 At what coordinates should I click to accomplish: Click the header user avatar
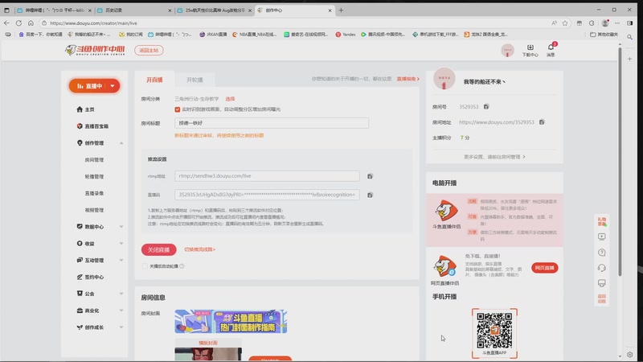point(507,50)
